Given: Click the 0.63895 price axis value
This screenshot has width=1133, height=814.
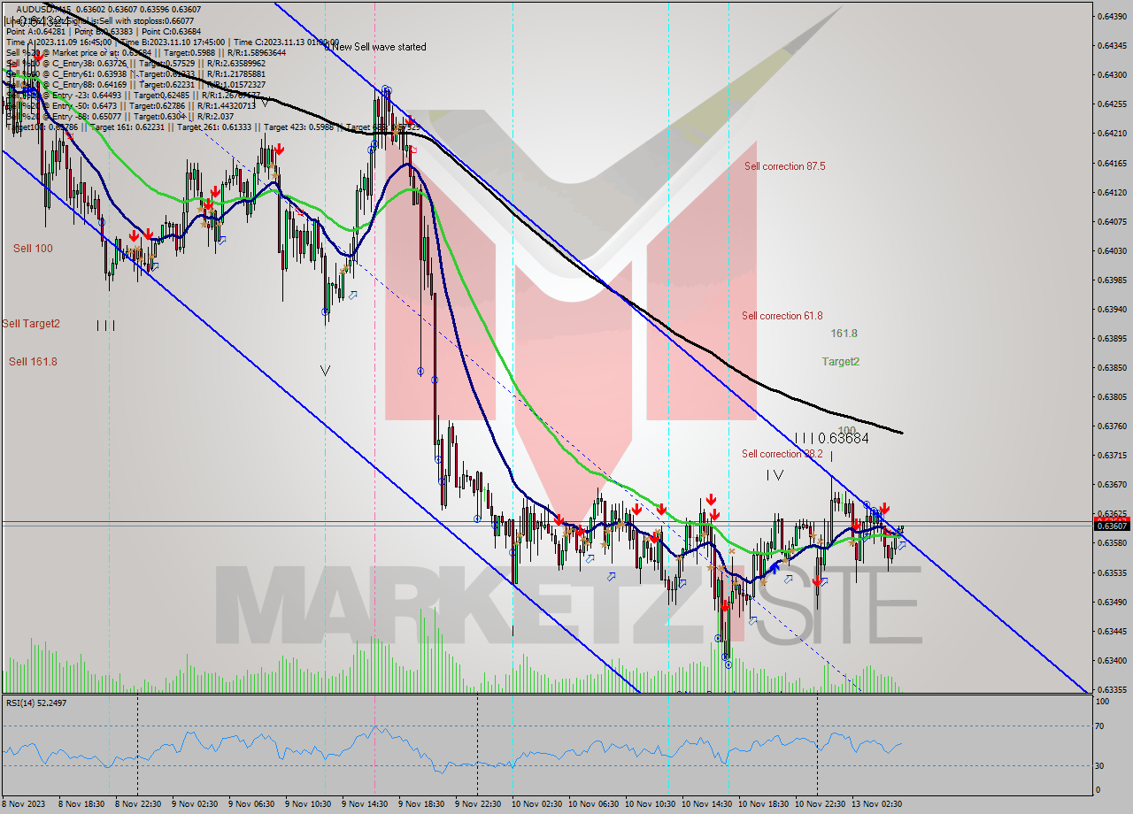Looking at the screenshot, I should 1112,338.
